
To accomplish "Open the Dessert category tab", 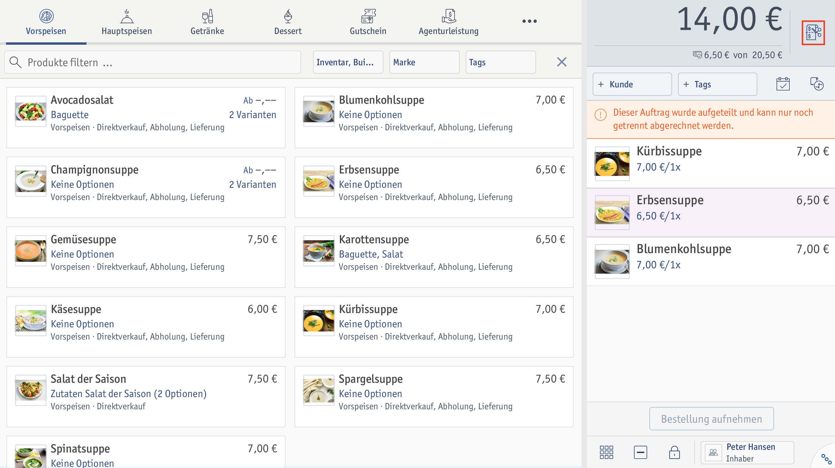I will (x=288, y=22).
